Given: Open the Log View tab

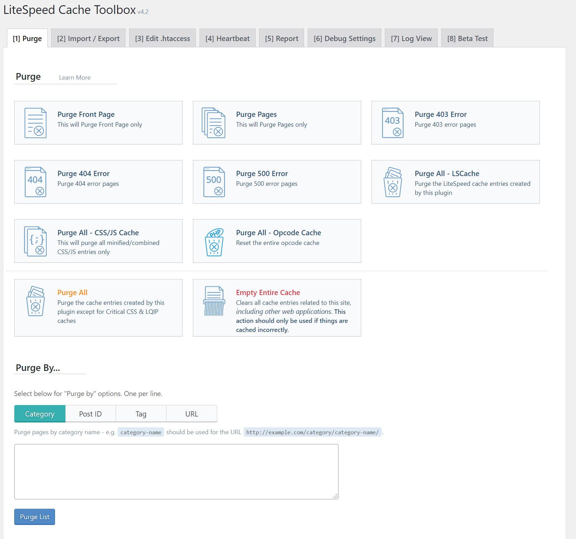Looking at the screenshot, I should point(411,39).
